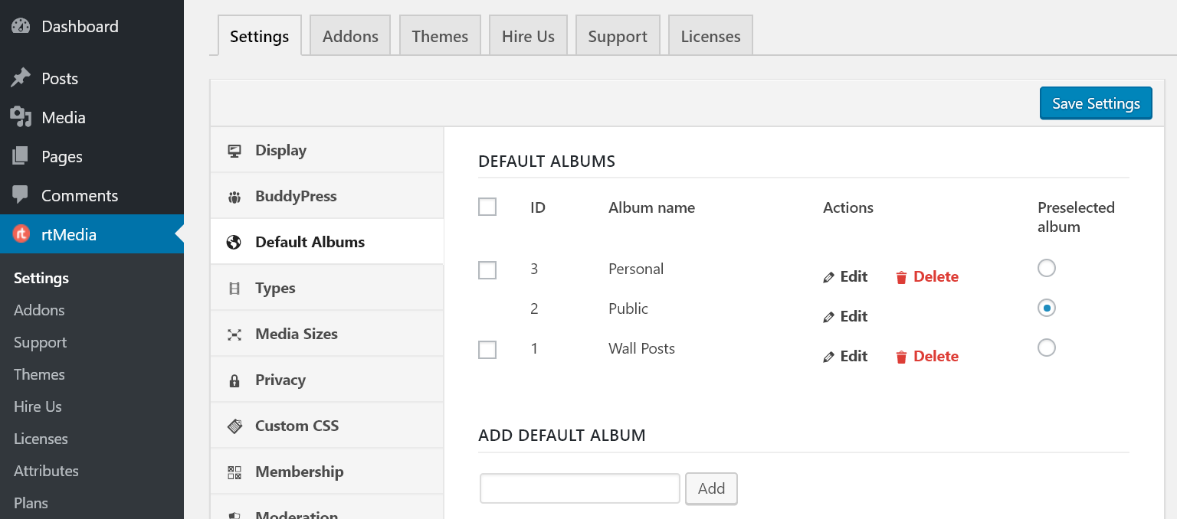Open the Themes tab

(x=440, y=35)
